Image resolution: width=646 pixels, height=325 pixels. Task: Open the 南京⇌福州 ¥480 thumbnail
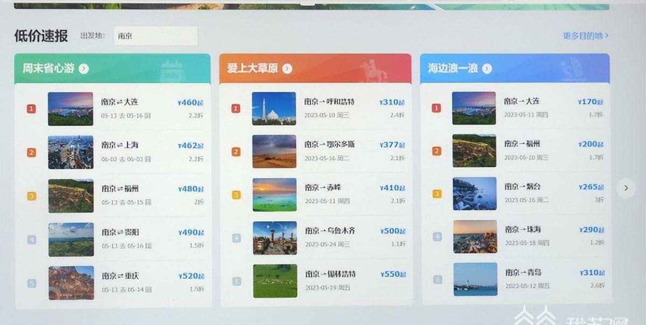coord(71,196)
